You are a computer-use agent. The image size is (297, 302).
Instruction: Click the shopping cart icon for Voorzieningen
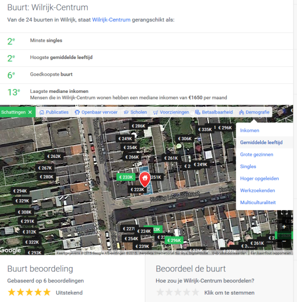pos(156,112)
